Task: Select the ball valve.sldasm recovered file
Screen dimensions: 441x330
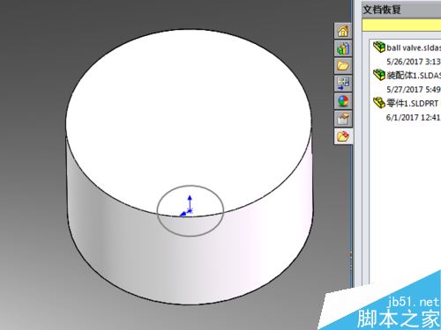Action: tap(414, 48)
